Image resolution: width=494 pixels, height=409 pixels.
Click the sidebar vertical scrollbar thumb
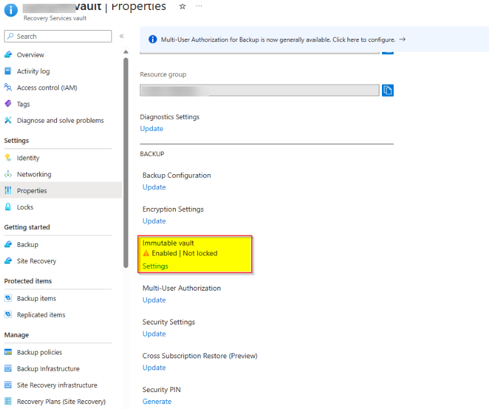(x=126, y=163)
